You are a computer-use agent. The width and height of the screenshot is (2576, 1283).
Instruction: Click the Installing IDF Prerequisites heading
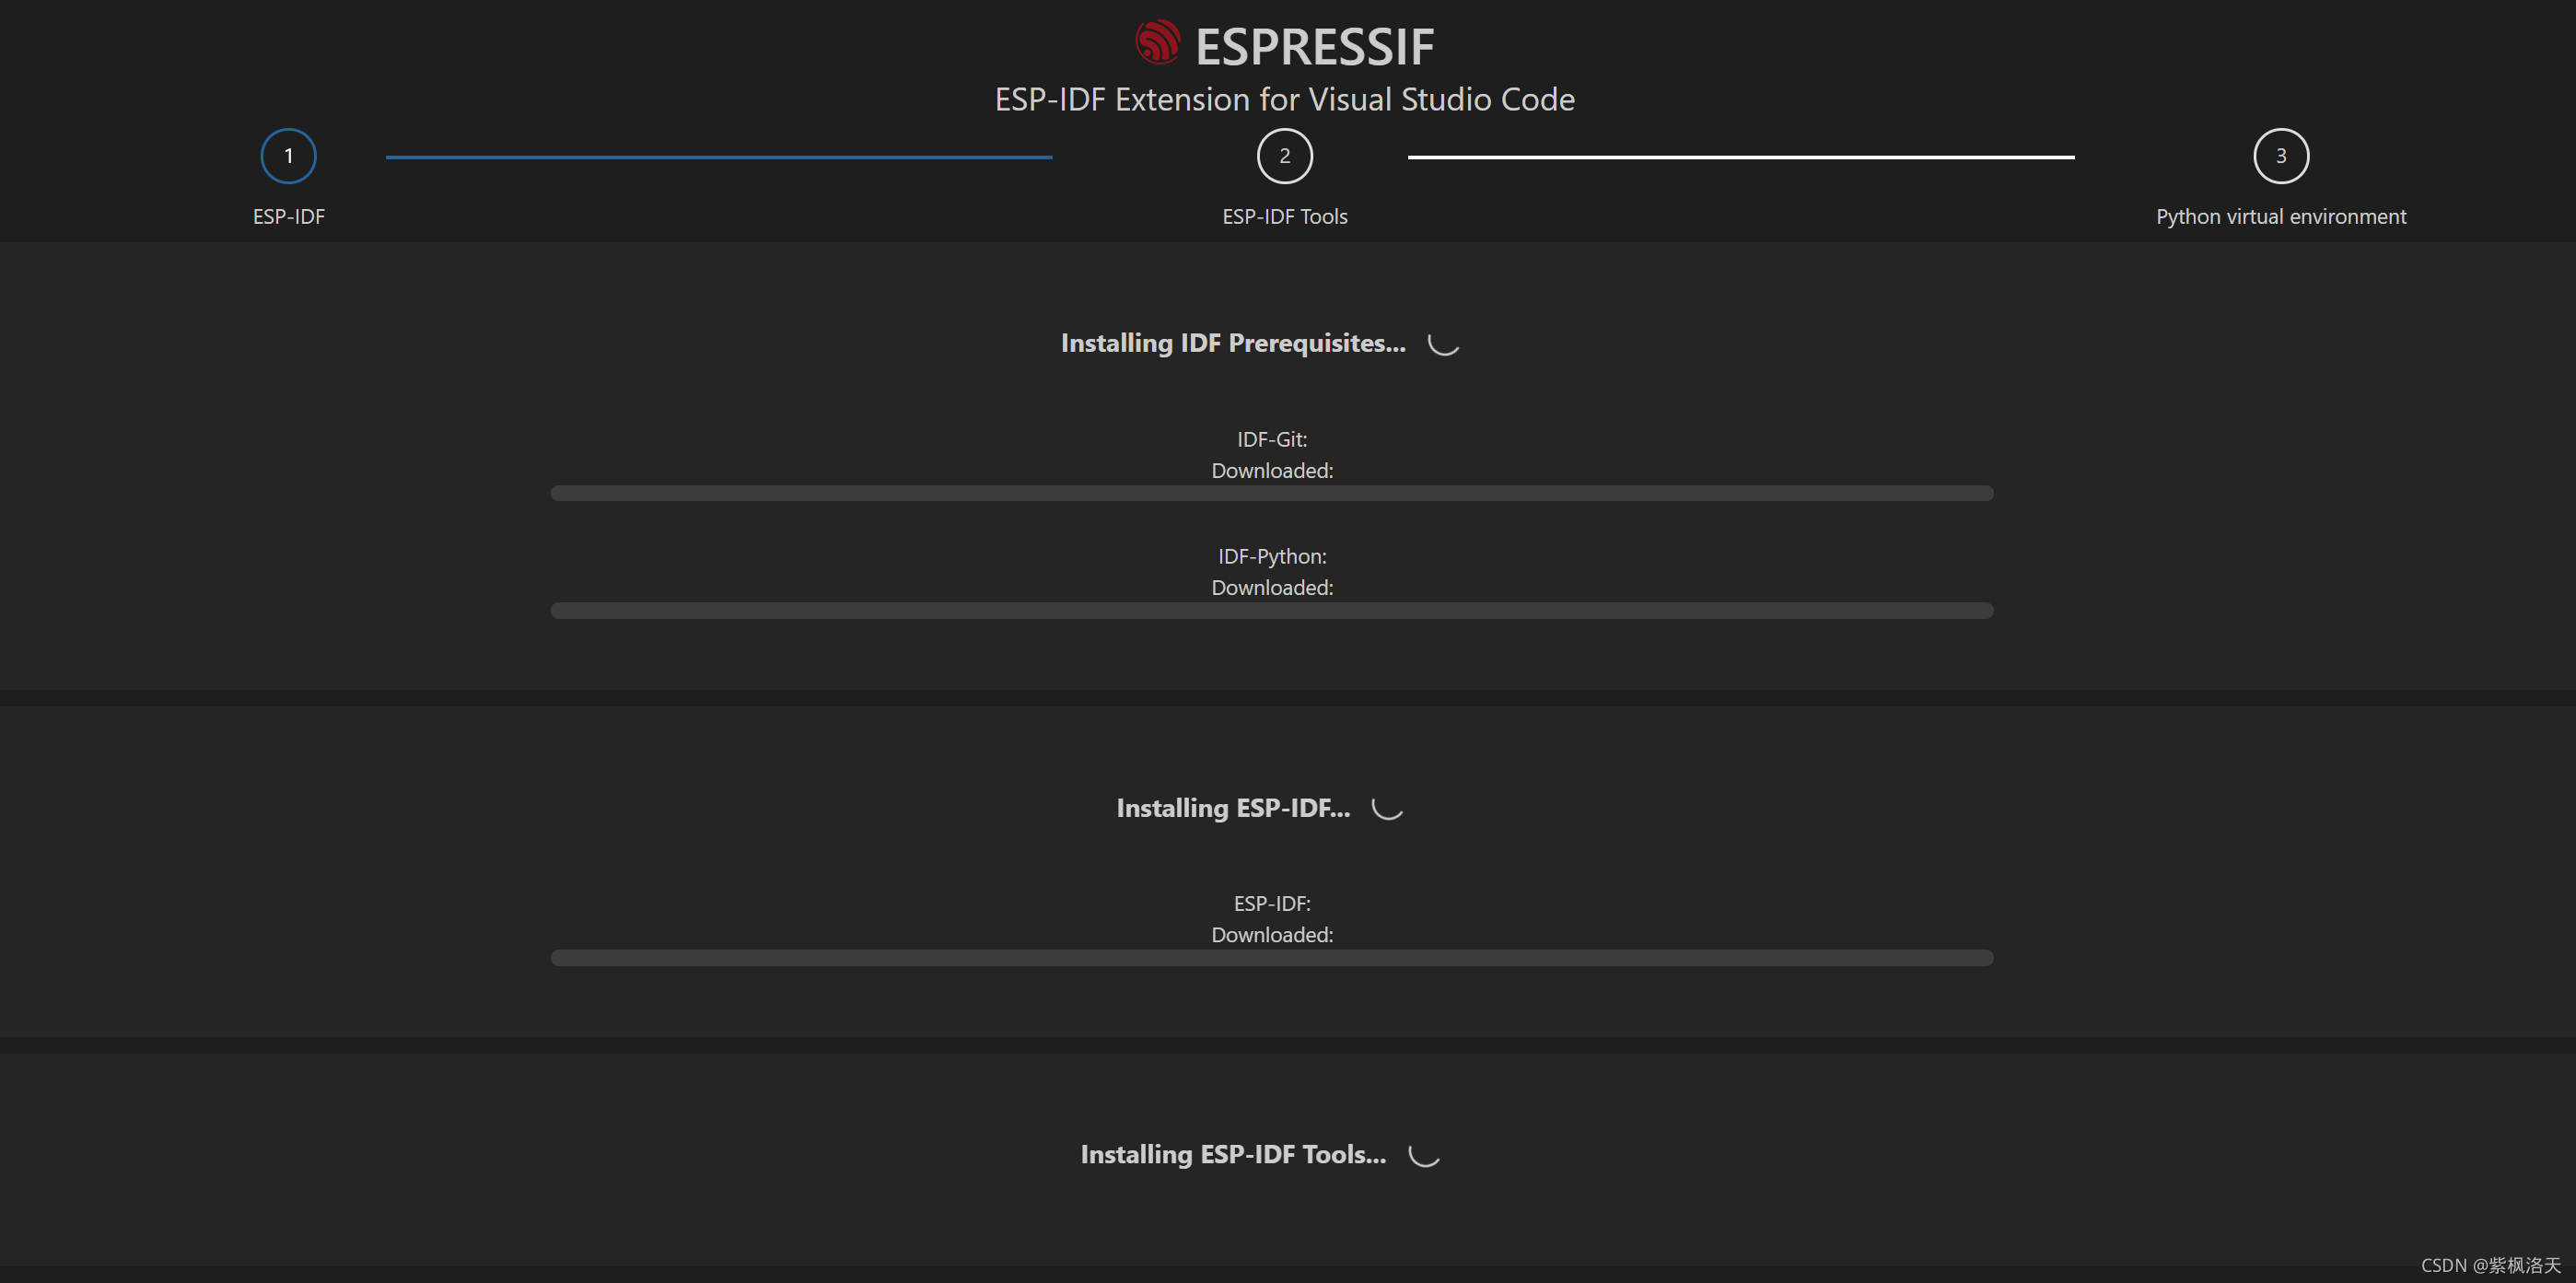[1232, 343]
